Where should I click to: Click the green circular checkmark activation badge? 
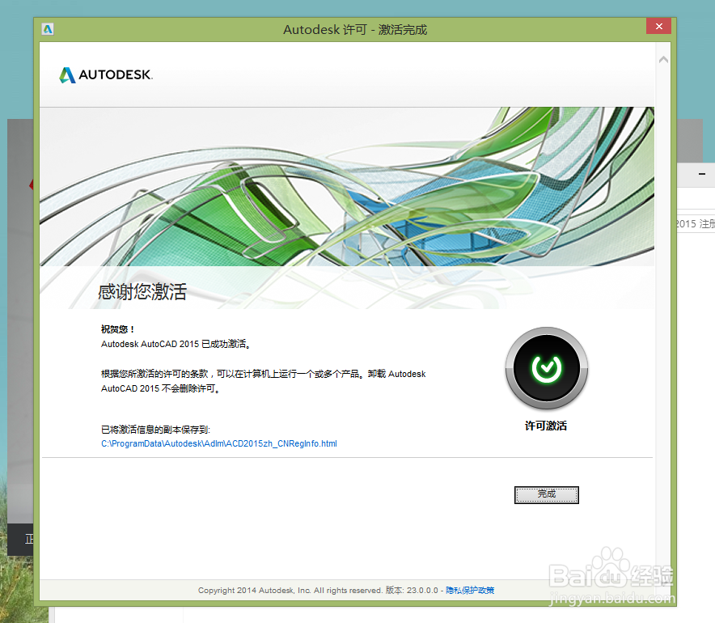[547, 367]
